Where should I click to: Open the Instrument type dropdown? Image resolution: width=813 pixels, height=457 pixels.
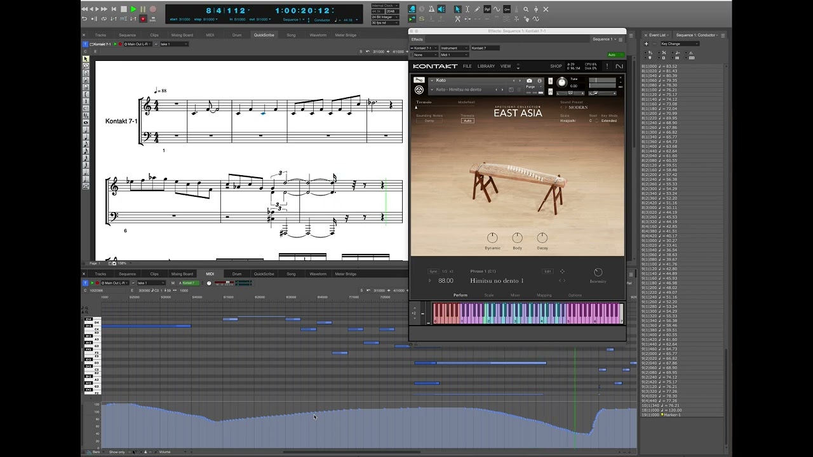point(454,48)
